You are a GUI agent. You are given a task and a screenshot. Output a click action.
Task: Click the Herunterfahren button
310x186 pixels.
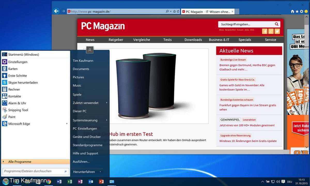[84, 172]
